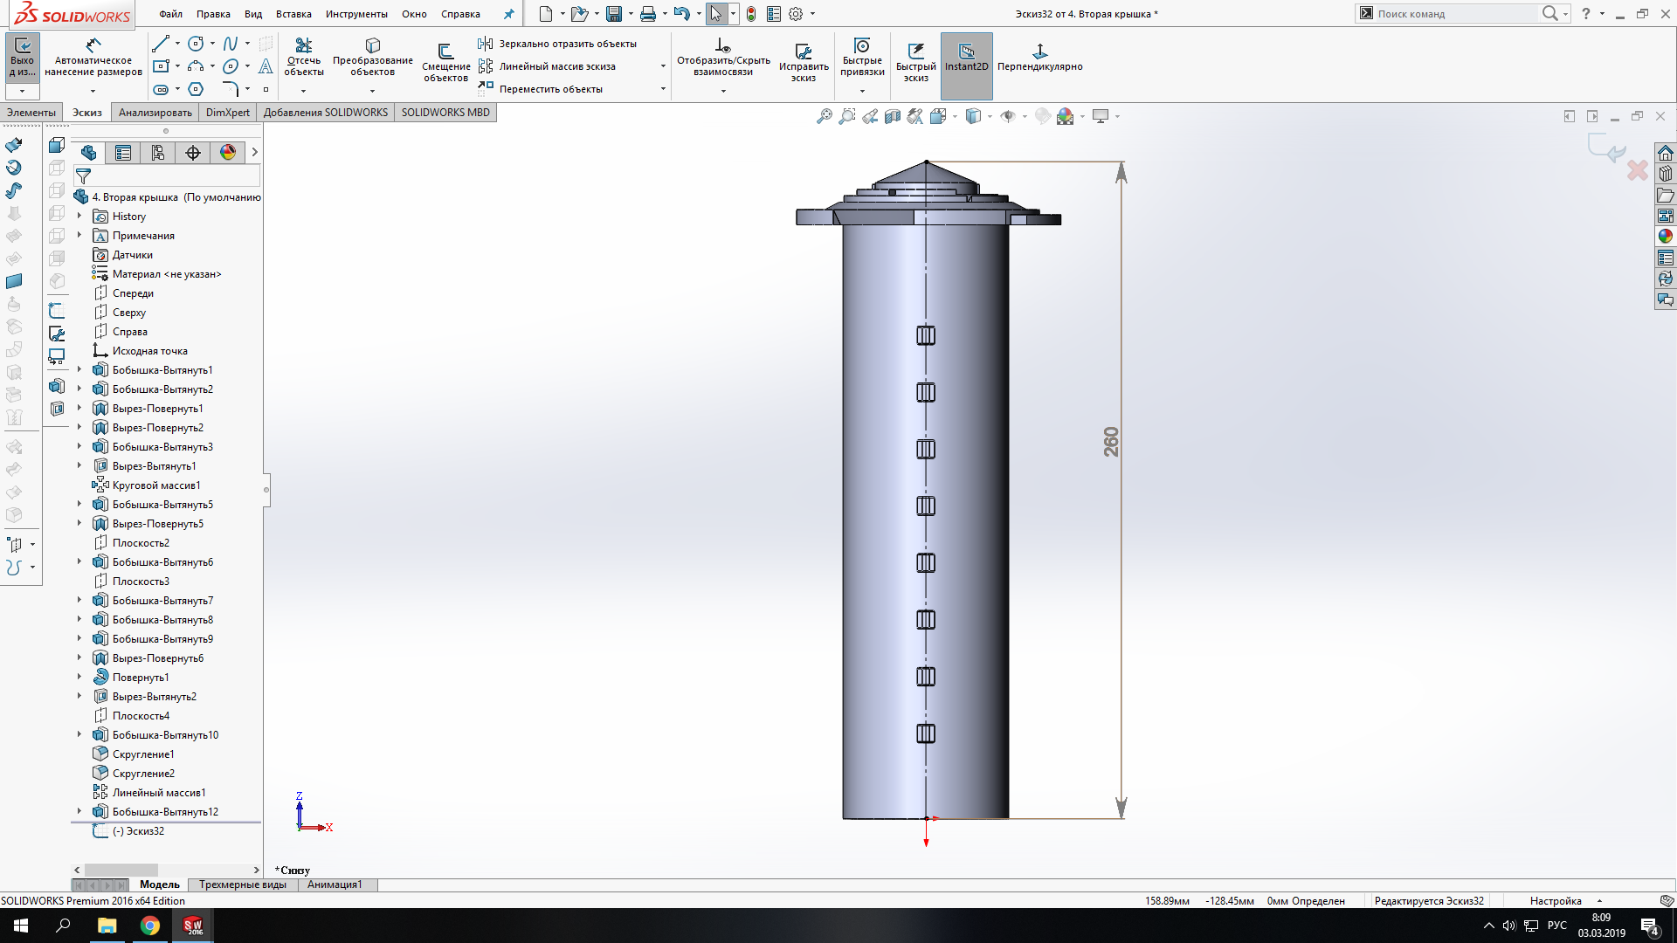Screen dimensions: 1677x943
Task: Toggle the Instant2D button
Action: click(x=966, y=58)
